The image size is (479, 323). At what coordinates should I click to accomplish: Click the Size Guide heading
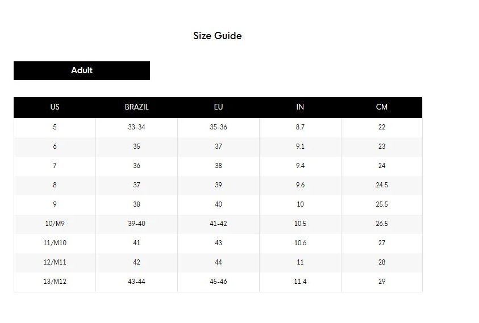click(217, 36)
